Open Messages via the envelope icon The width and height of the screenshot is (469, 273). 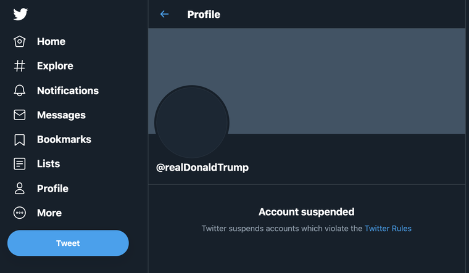[x=20, y=115]
